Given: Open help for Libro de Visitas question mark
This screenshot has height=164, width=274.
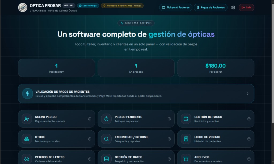Looking at the screenshot, I should pos(249,139).
